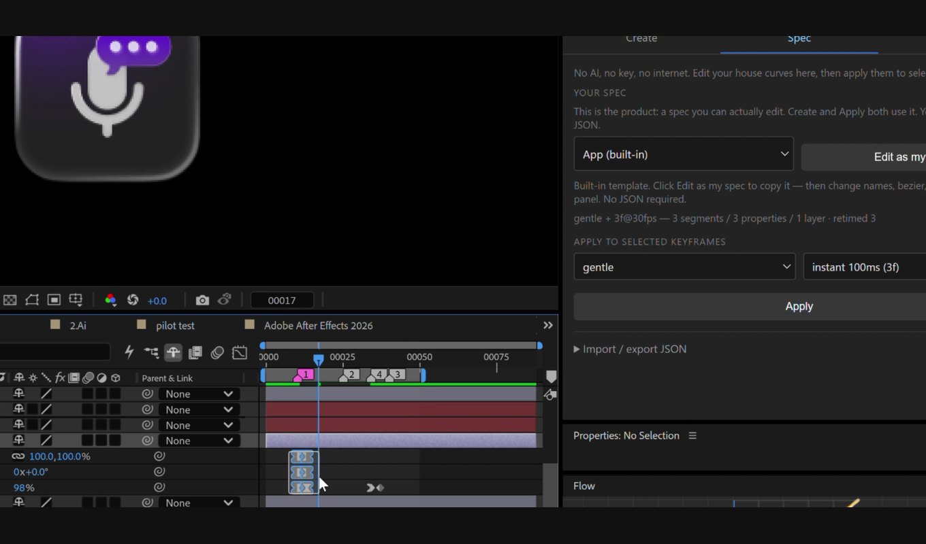Viewport: 926px width, 544px height.
Task: Select timeline marker 4
Action: pos(377,375)
